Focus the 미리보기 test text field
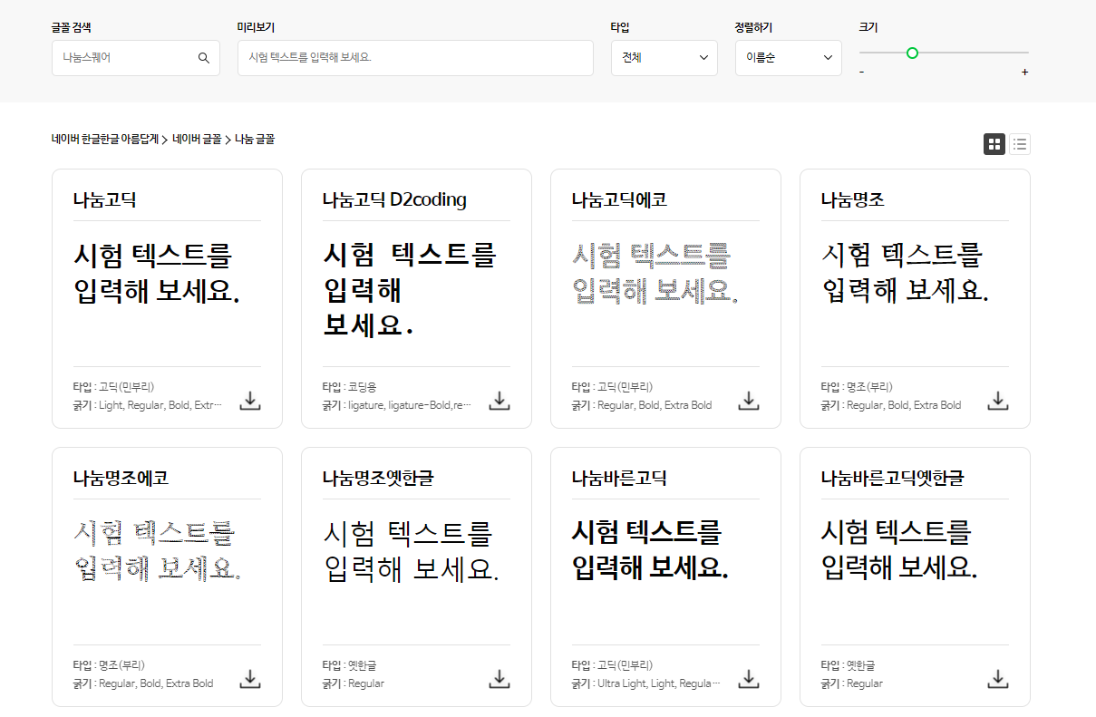The width and height of the screenshot is (1096, 717). (x=415, y=58)
